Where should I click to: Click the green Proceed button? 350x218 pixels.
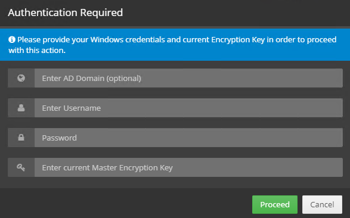click(275, 204)
